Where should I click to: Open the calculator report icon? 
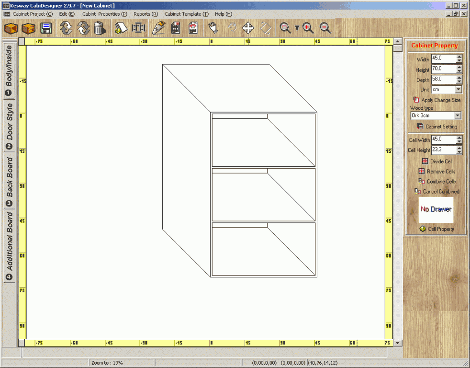click(x=176, y=28)
